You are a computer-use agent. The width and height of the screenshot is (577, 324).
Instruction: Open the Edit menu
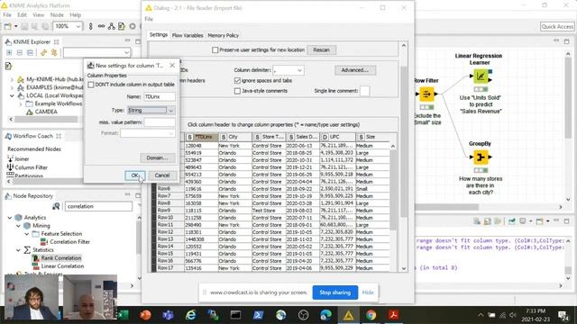[22, 15]
